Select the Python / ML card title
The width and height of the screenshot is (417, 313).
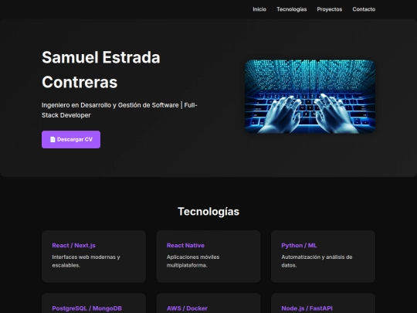point(299,246)
